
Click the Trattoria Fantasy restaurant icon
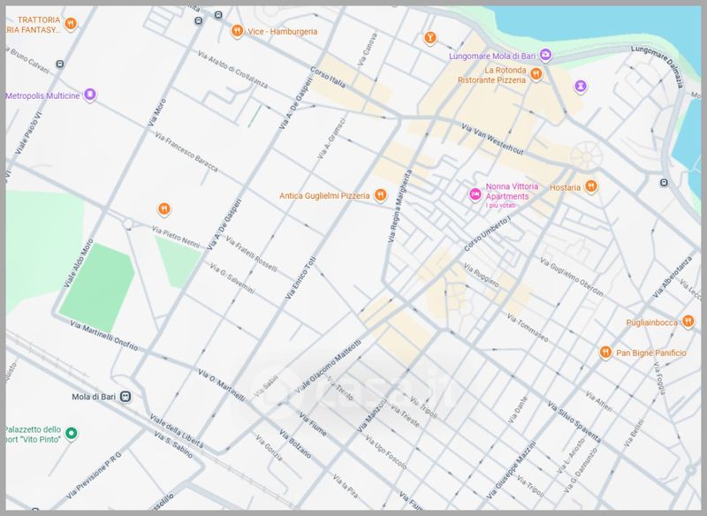(71, 25)
